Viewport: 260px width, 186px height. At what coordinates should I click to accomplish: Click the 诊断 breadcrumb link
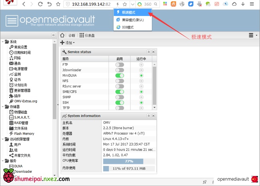coord(72,35)
